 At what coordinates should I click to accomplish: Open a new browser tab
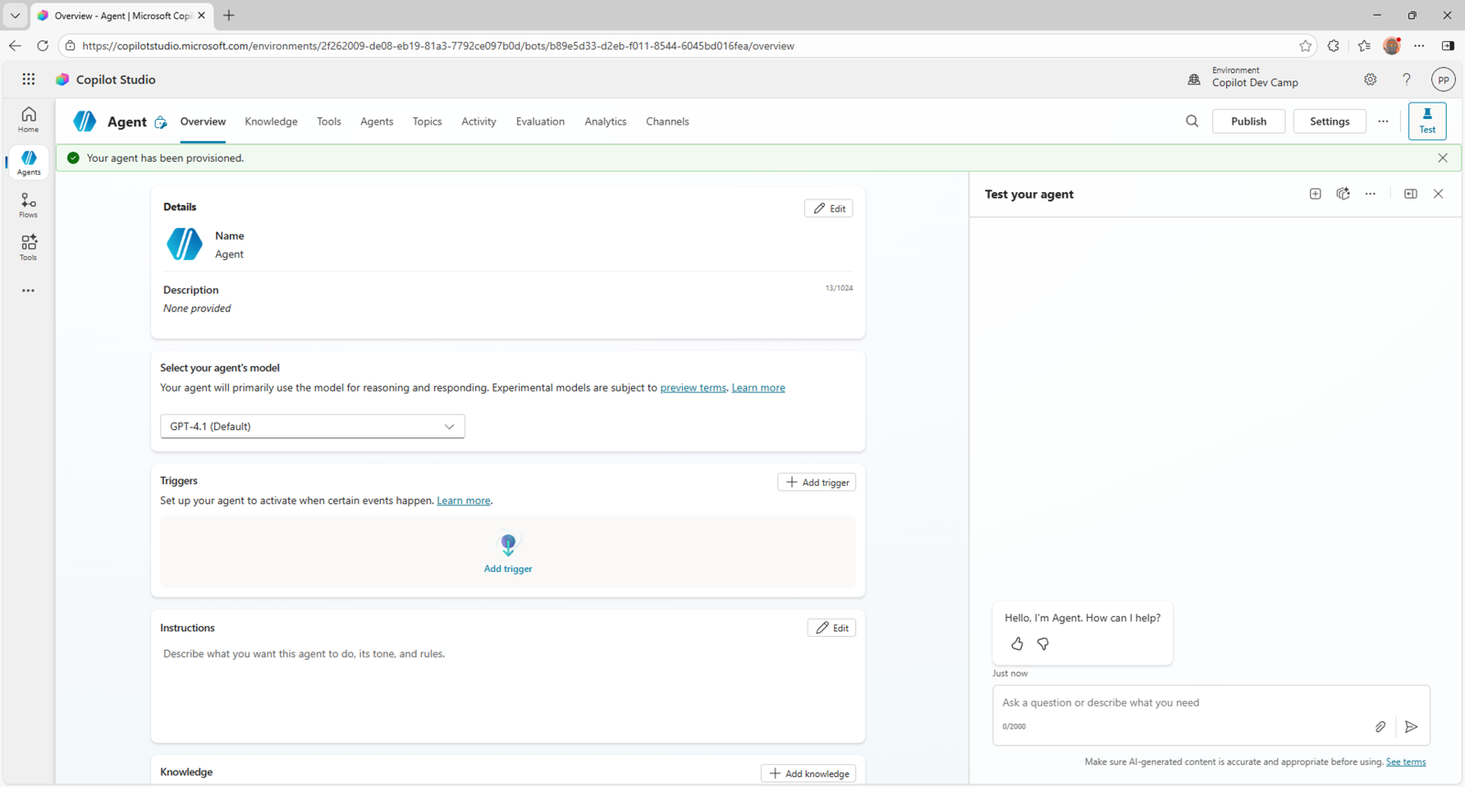[x=229, y=16]
